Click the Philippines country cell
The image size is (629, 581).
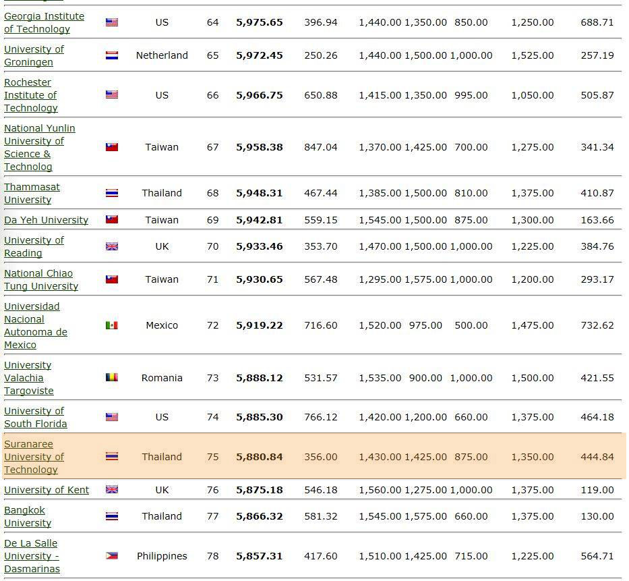tap(162, 556)
